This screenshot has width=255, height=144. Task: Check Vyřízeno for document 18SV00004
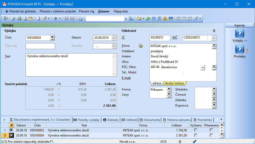[x=196, y=135]
